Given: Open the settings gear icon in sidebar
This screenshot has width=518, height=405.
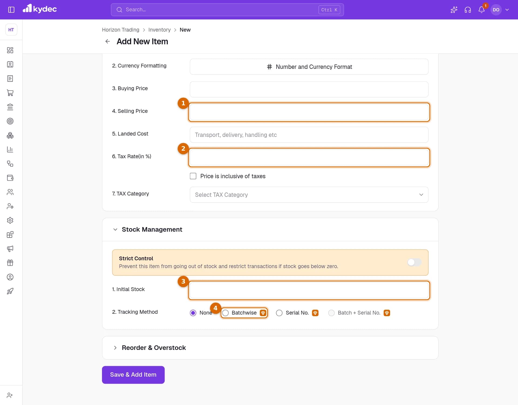Looking at the screenshot, I should [x=10, y=220].
